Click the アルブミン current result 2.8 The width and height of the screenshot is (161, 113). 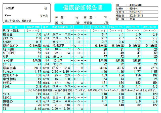38,38
